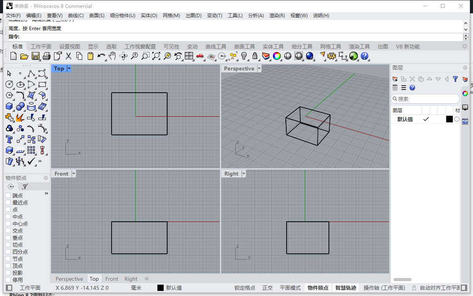Toggle 正交 ortho mode in the status bar
The height and width of the screenshot is (296, 473).
click(267, 288)
